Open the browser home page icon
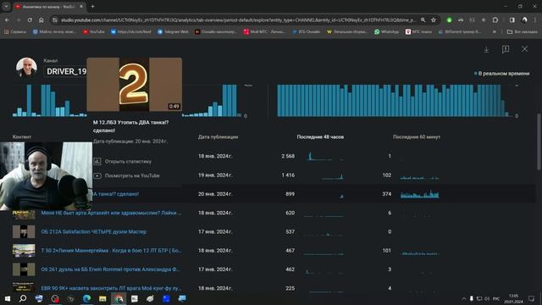The height and width of the screenshot is (305, 542). [x=41, y=20]
